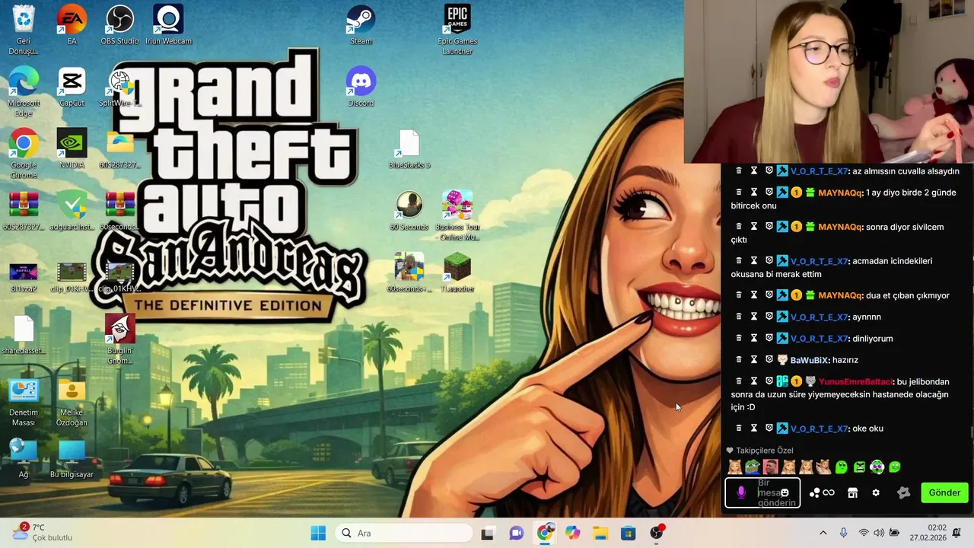Open the emoji picker smiley in chat input
This screenshot has width=974, height=548.
[785, 492]
